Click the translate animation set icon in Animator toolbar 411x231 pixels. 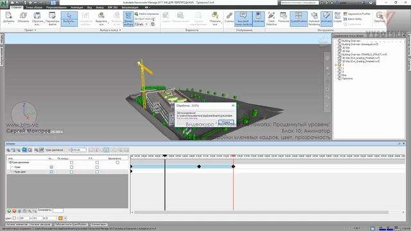tap(8, 150)
